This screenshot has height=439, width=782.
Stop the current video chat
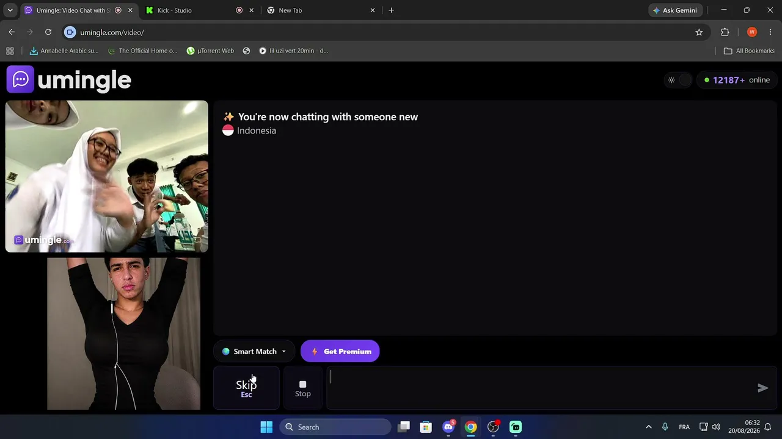click(x=303, y=388)
